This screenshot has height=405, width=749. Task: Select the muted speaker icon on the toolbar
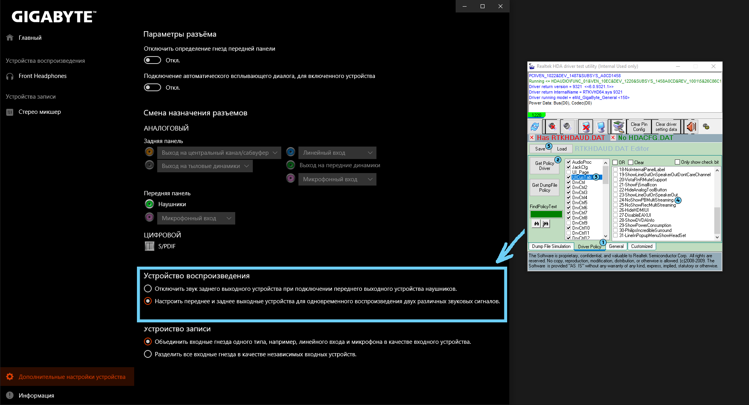552,127
